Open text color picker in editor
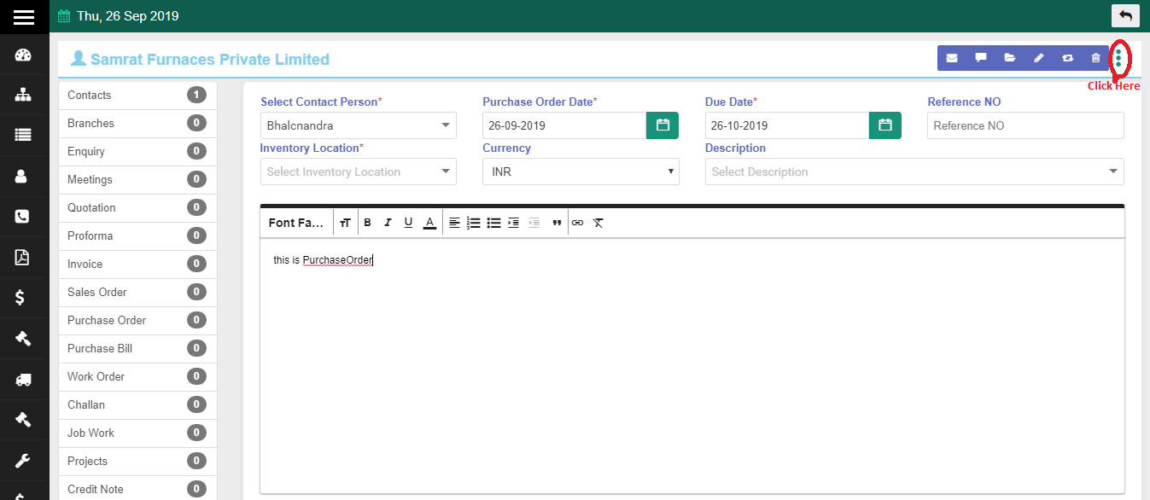This screenshot has width=1150, height=500. click(x=430, y=223)
